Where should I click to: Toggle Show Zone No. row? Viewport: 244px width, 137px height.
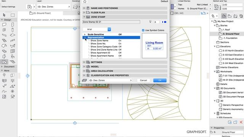coord(111,44)
